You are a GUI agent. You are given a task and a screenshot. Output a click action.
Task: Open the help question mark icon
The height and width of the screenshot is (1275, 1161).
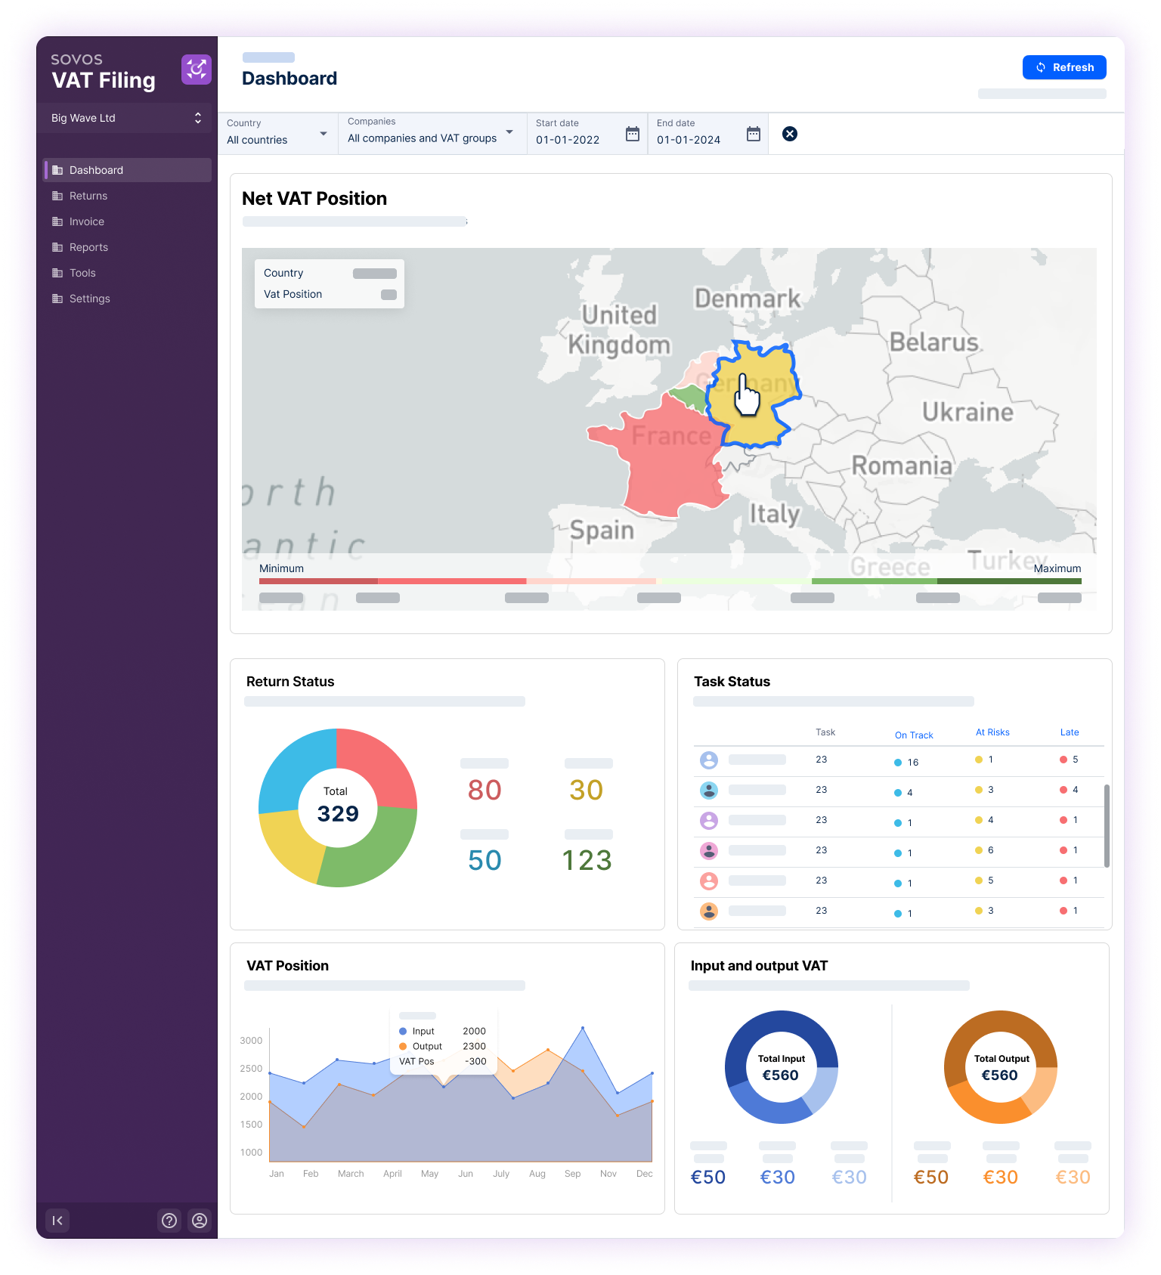tap(169, 1221)
